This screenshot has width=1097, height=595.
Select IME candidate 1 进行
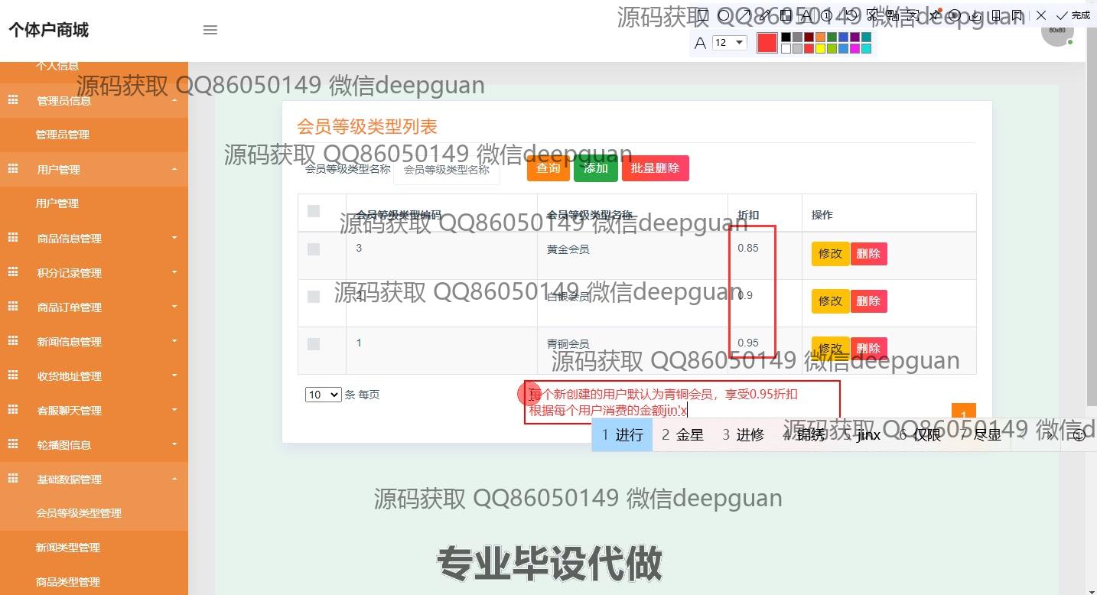coord(622,434)
